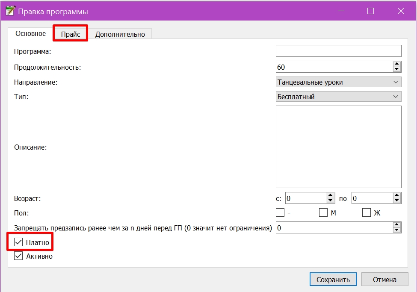This screenshot has width=417, height=292.
Task: Open the Направление dropdown Танцевальные уроки
Action: 339,82
